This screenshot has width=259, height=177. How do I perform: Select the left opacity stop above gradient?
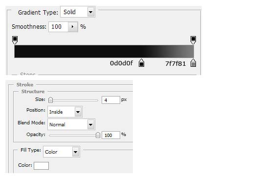(x=15, y=40)
